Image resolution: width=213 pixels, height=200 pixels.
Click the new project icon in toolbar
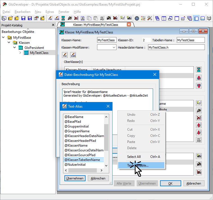4,18
